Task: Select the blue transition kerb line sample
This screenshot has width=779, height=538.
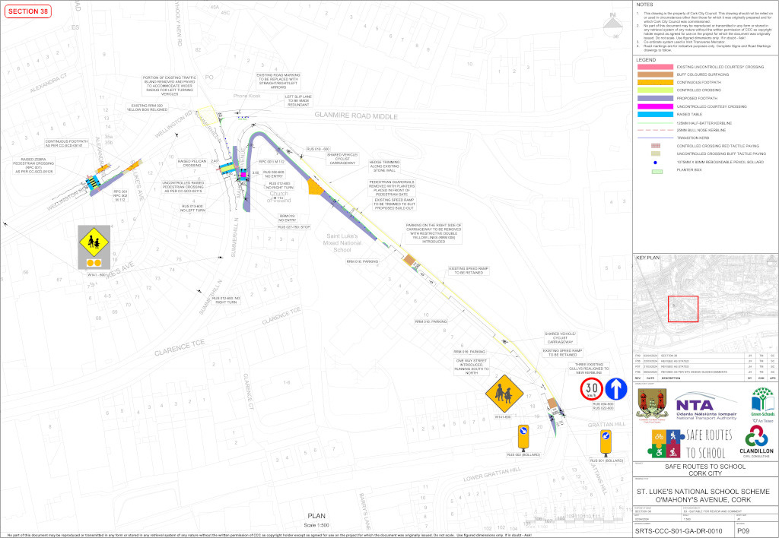Action: (655, 138)
